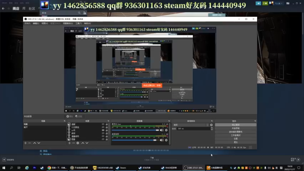Move source up in Sources panel
The image size is (304, 171).
click(x=83, y=143)
